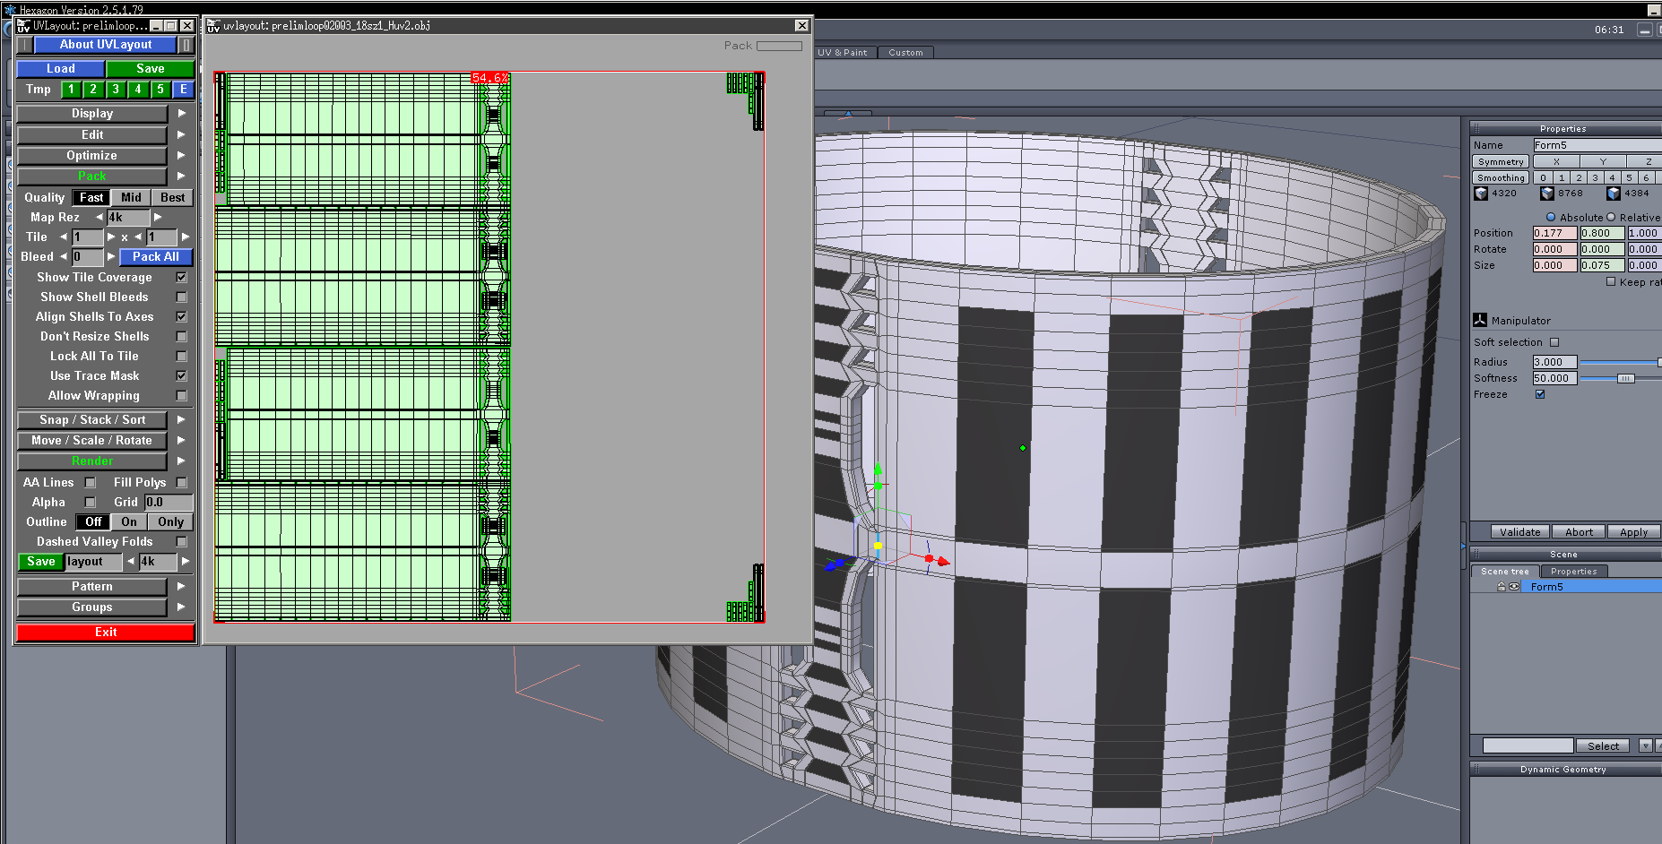The image size is (1662, 844).
Task: Check Lock All To Tile
Action: pos(181,357)
